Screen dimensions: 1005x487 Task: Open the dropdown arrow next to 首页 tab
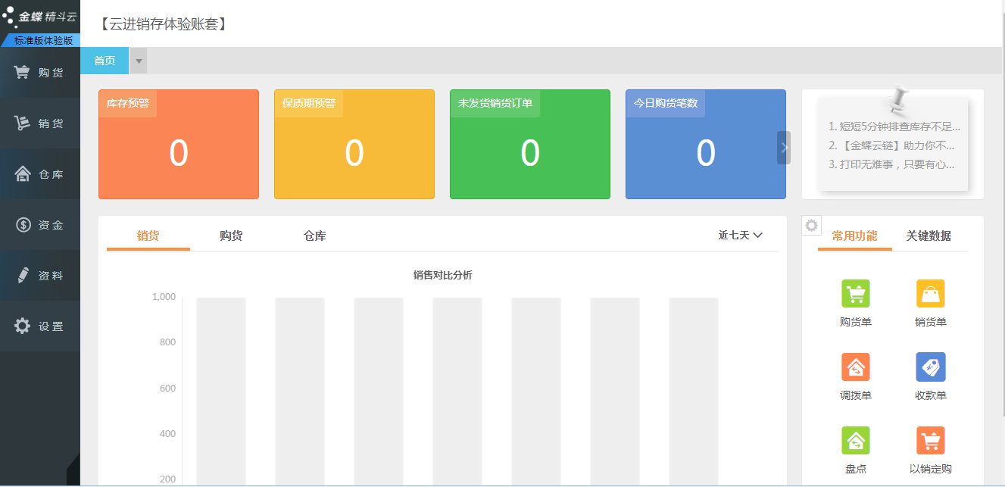[x=138, y=61]
